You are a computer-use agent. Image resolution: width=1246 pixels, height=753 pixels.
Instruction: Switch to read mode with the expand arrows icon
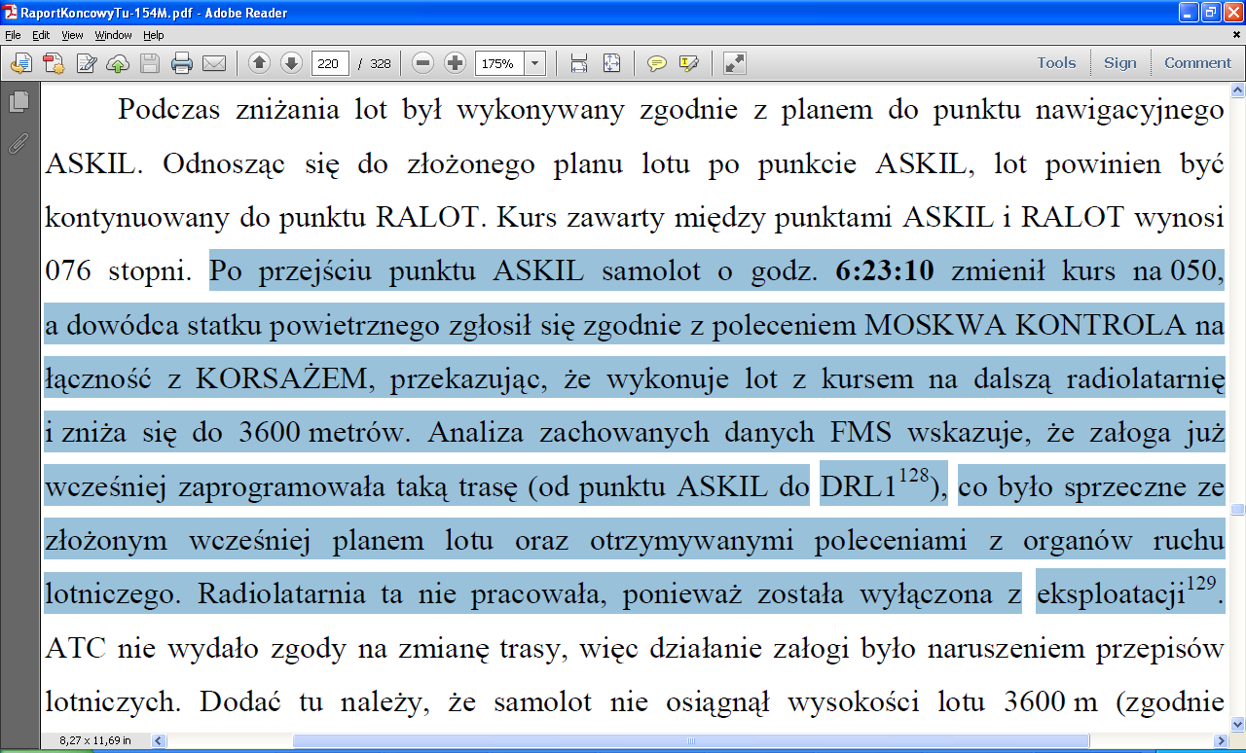point(735,63)
